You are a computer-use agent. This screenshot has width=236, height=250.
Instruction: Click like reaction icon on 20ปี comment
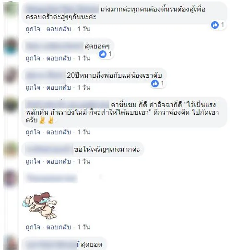155,83
